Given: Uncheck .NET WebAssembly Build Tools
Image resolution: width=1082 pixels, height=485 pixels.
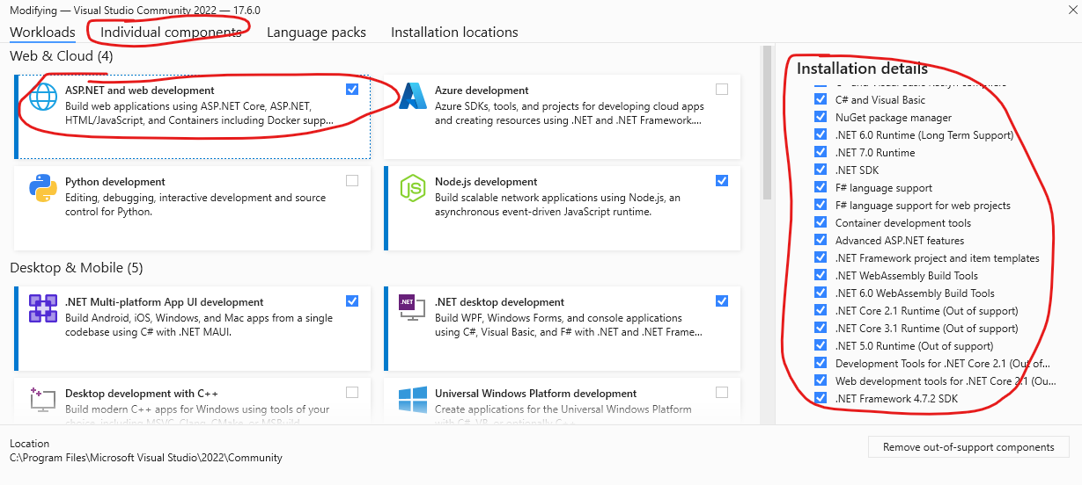Looking at the screenshot, I should tap(821, 275).
